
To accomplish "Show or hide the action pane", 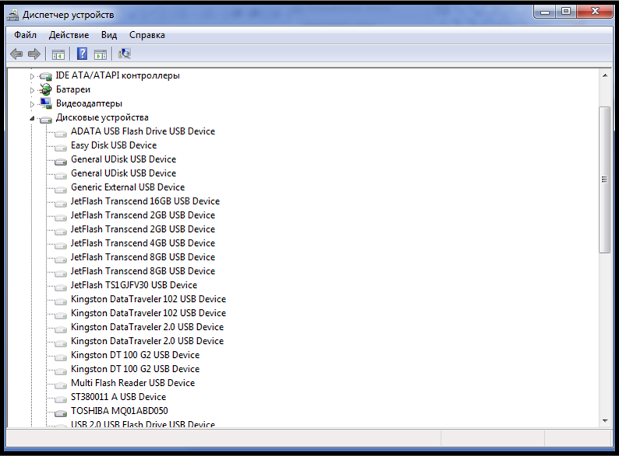I will 101,54.
